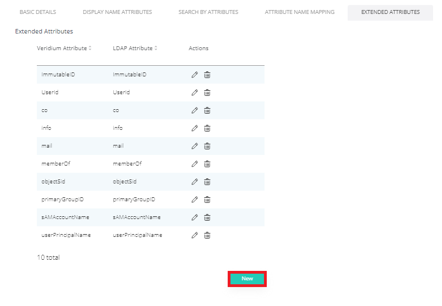
Task: Open the Attribute Name Mapping tab
Action: pos(300,12)
